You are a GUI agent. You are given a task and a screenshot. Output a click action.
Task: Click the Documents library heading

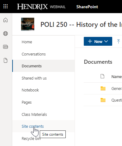(98, 62)
